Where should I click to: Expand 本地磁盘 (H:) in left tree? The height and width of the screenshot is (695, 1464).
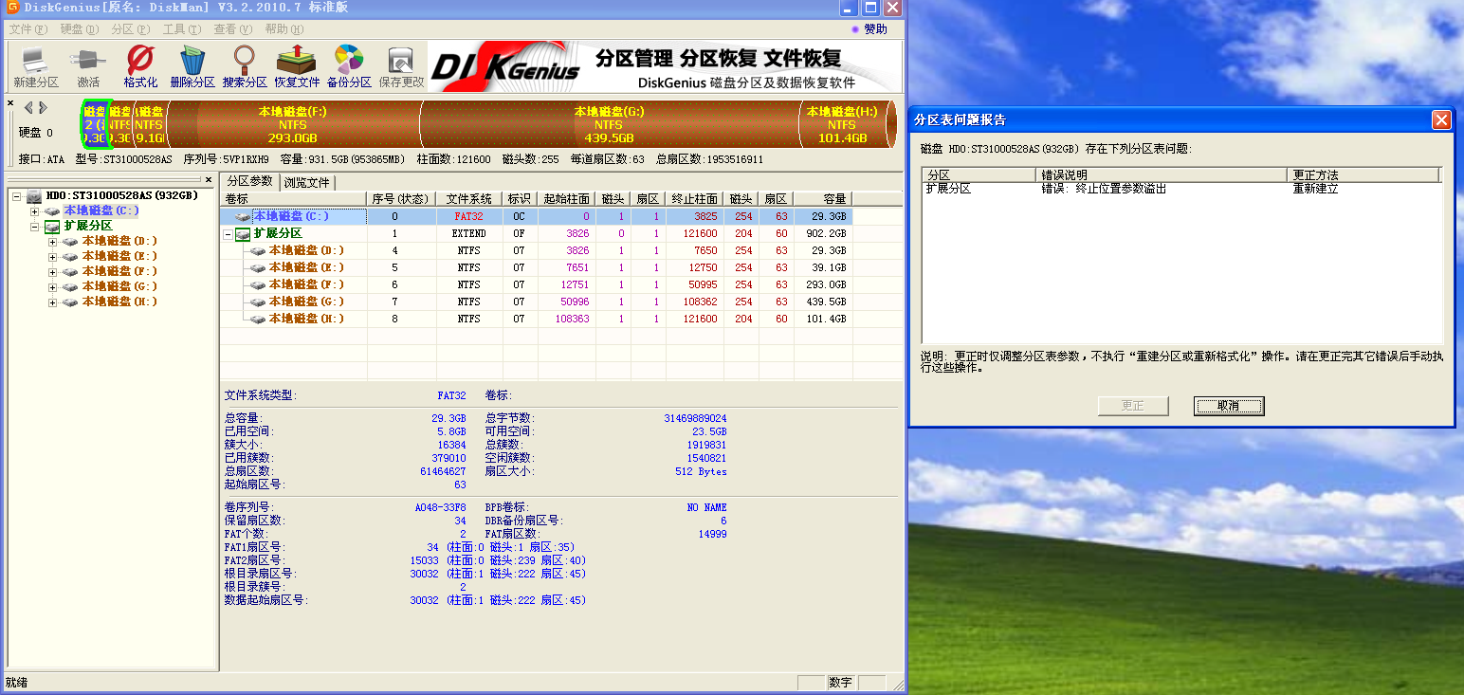coord(53,302)
